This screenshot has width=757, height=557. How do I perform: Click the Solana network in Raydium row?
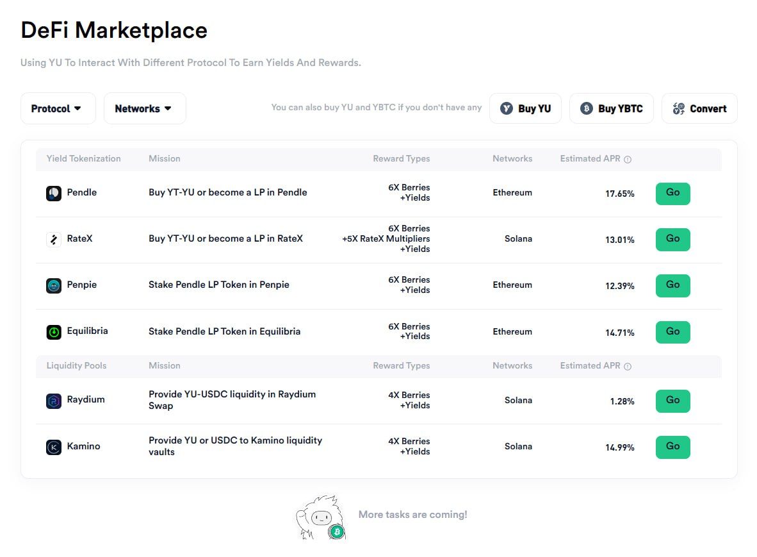tap(519, 401)
